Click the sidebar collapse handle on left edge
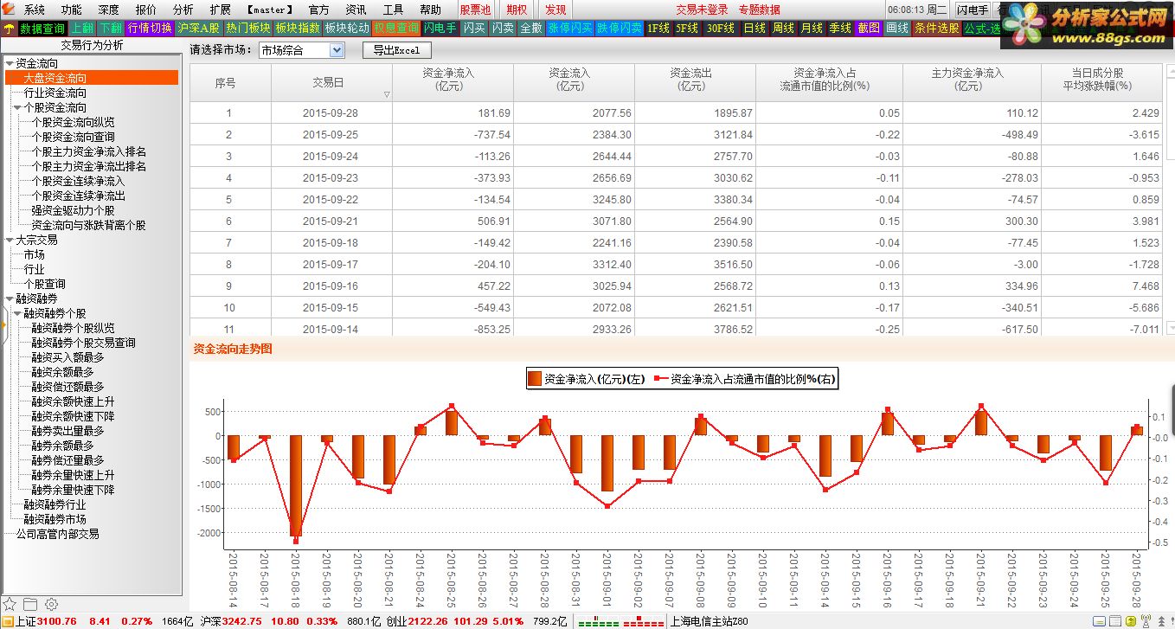This screenshot has width=1175, height=629. [x=3, y=327]
